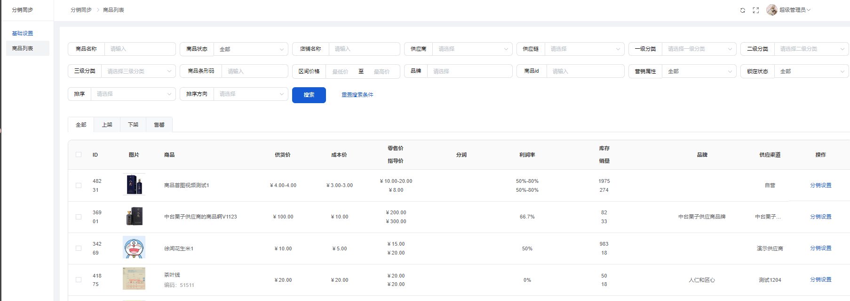
Task: Click the black liquor box product image
Action: tap(134, 216)
